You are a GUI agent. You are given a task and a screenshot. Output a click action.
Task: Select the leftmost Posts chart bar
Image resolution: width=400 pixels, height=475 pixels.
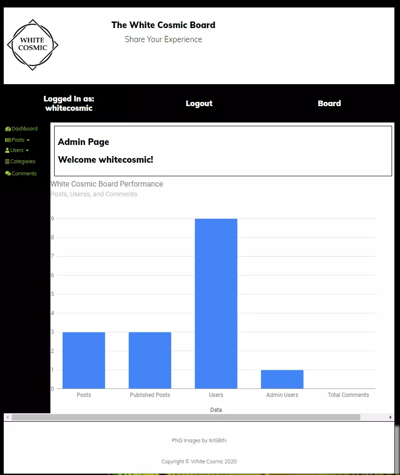(x=84, y=360)
